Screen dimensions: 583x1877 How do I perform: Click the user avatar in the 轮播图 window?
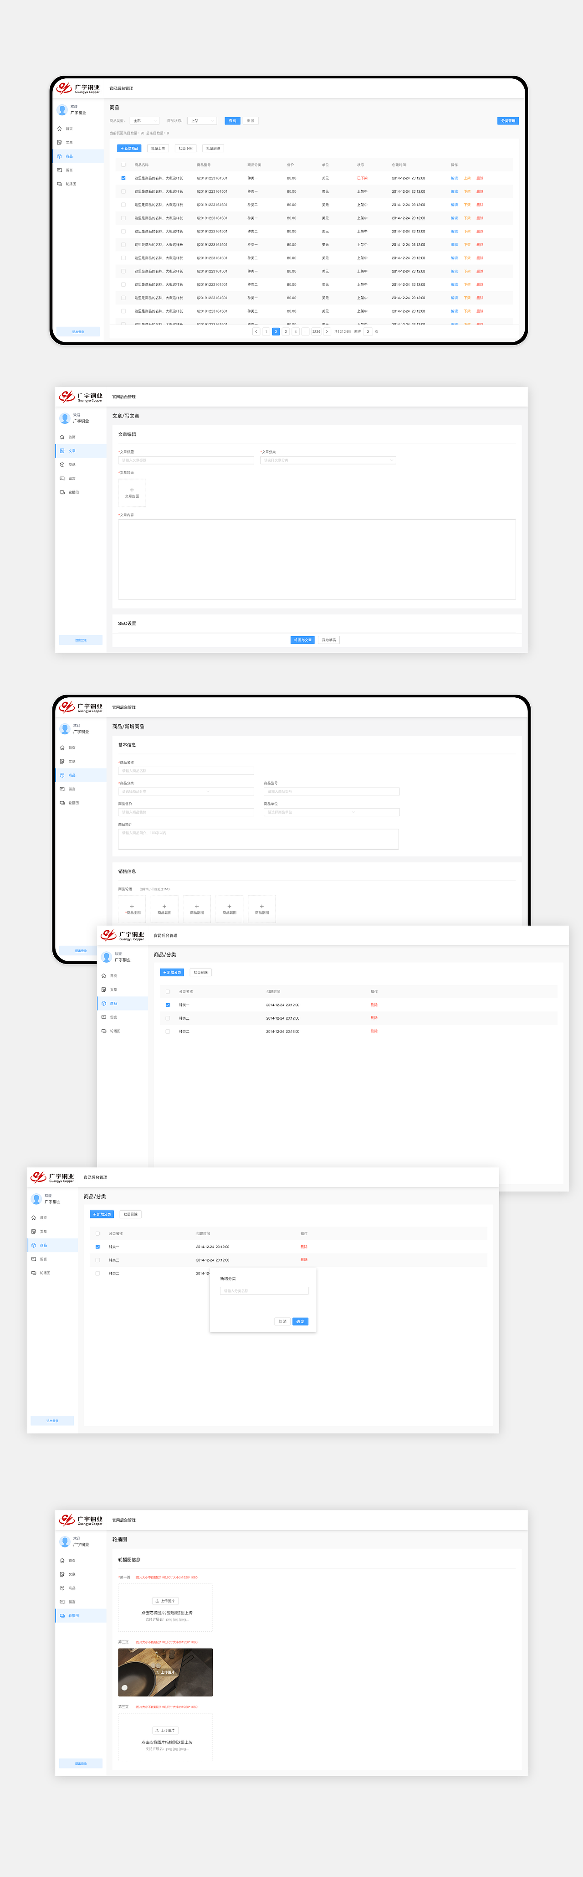click(65, 1542)
